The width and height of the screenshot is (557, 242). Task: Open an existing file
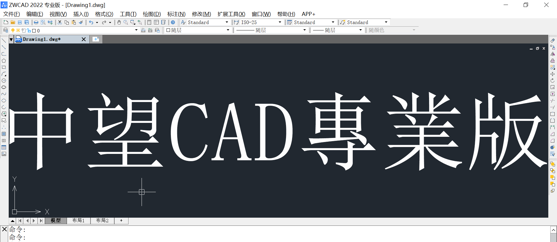(13, 22)
